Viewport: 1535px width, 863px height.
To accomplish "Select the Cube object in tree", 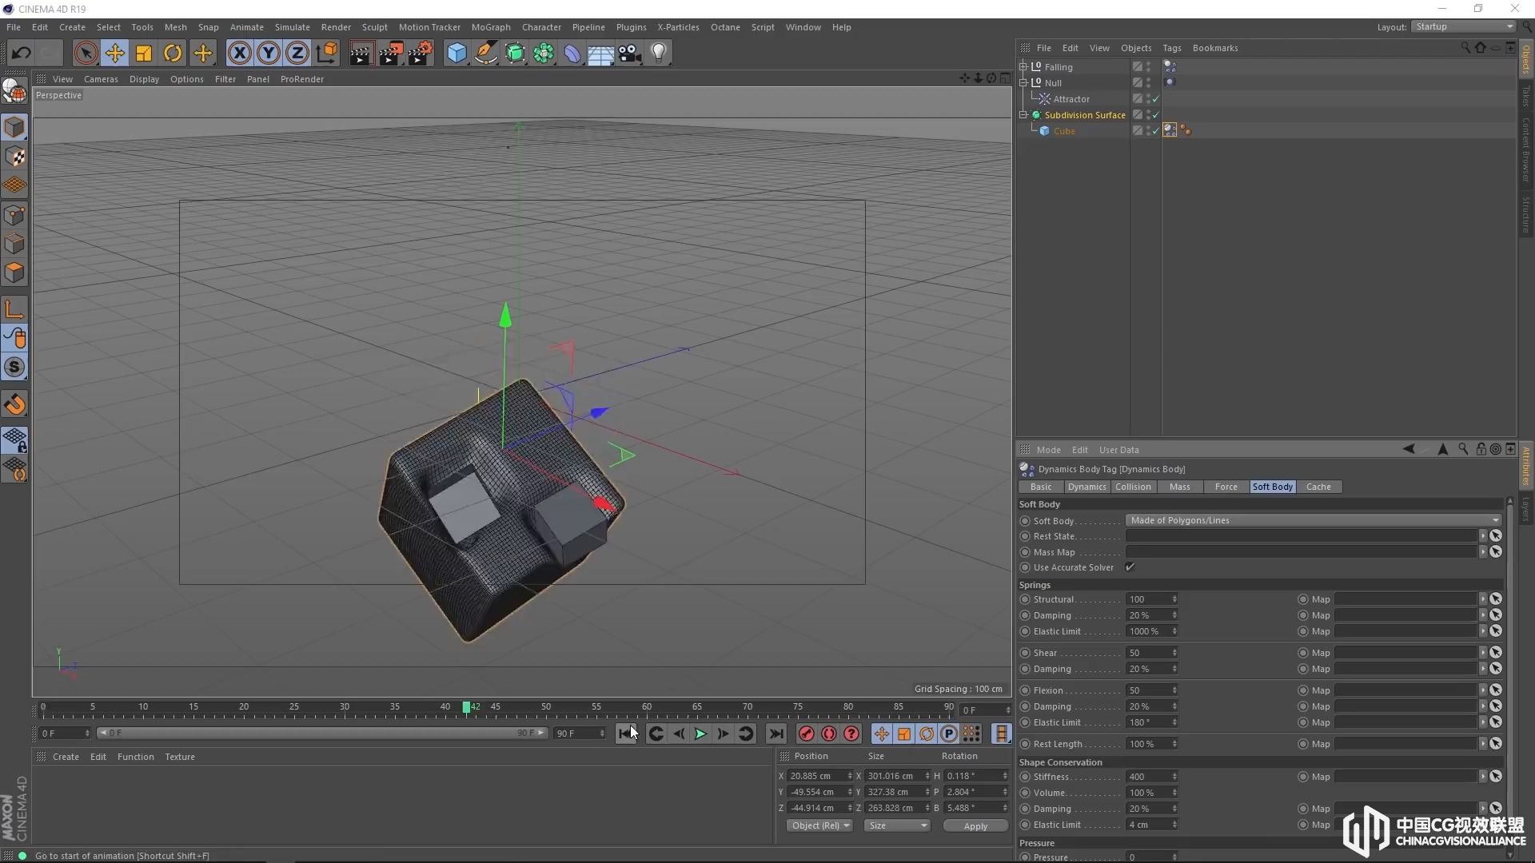I will point(1064,131).
